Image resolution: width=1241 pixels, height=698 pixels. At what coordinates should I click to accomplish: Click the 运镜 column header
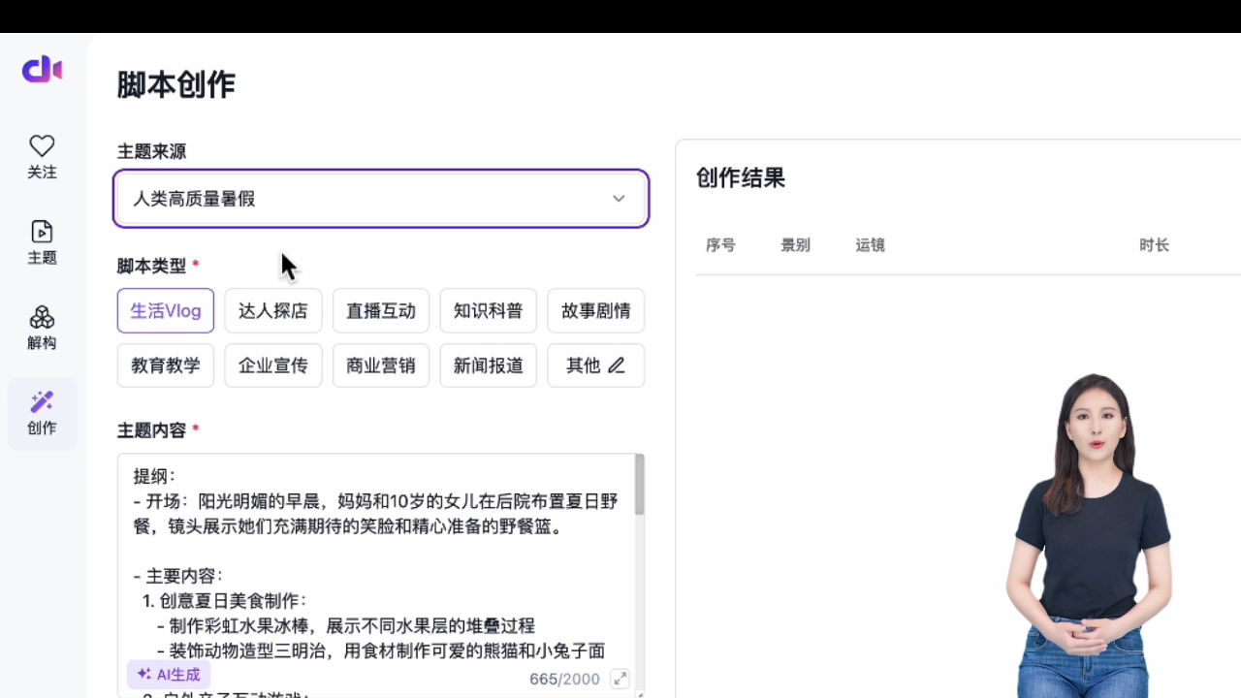pos(870,245)
